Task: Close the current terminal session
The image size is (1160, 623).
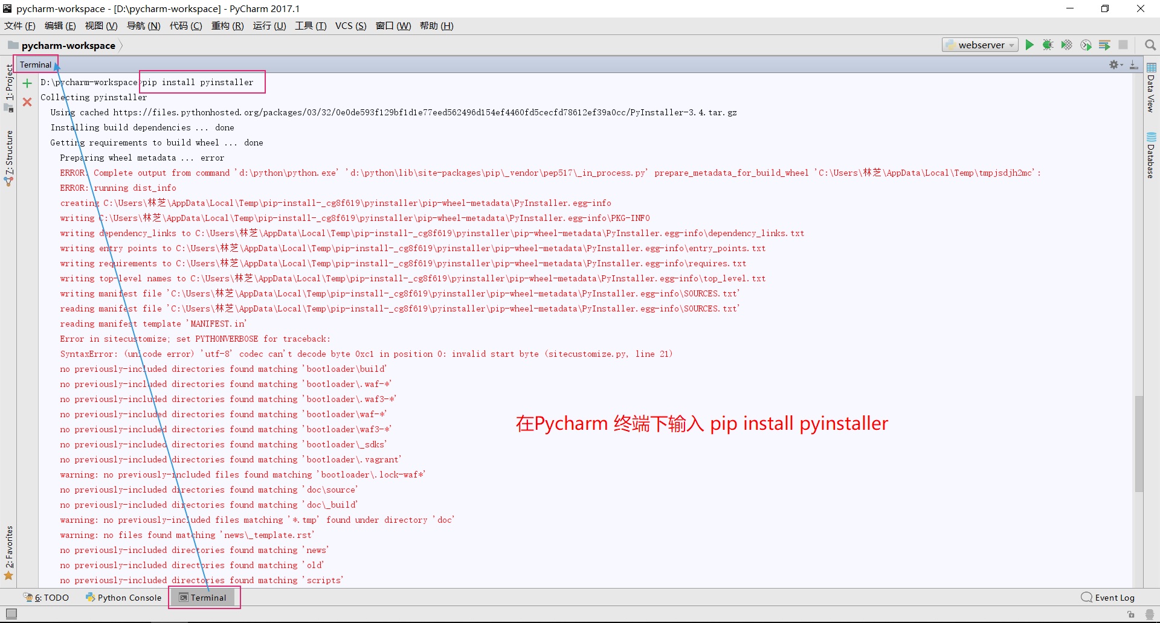Action: point(27,102)
